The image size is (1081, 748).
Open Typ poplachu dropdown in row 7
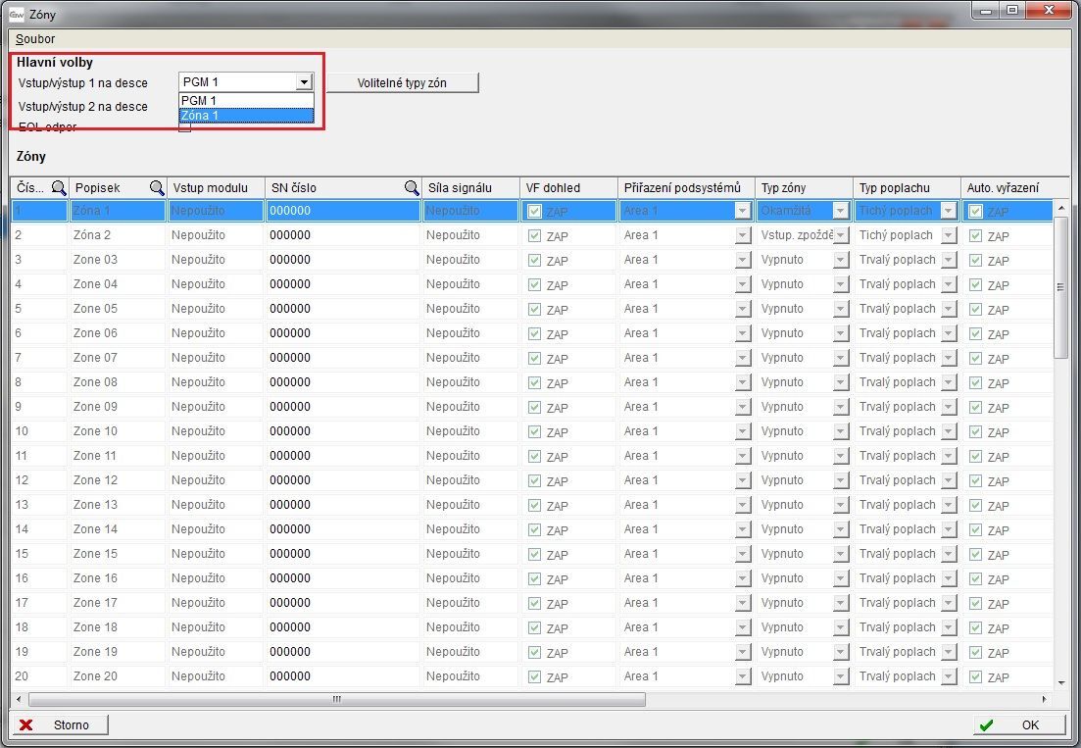coord(948,358)
